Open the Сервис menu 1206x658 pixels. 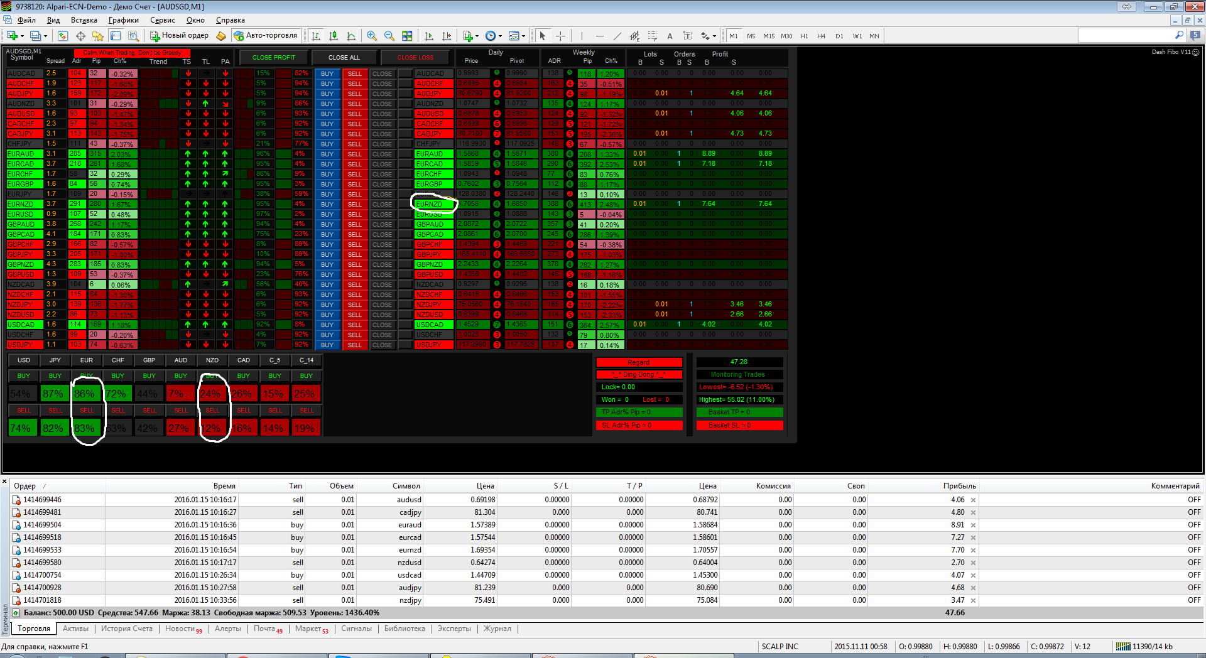point(163,20)
